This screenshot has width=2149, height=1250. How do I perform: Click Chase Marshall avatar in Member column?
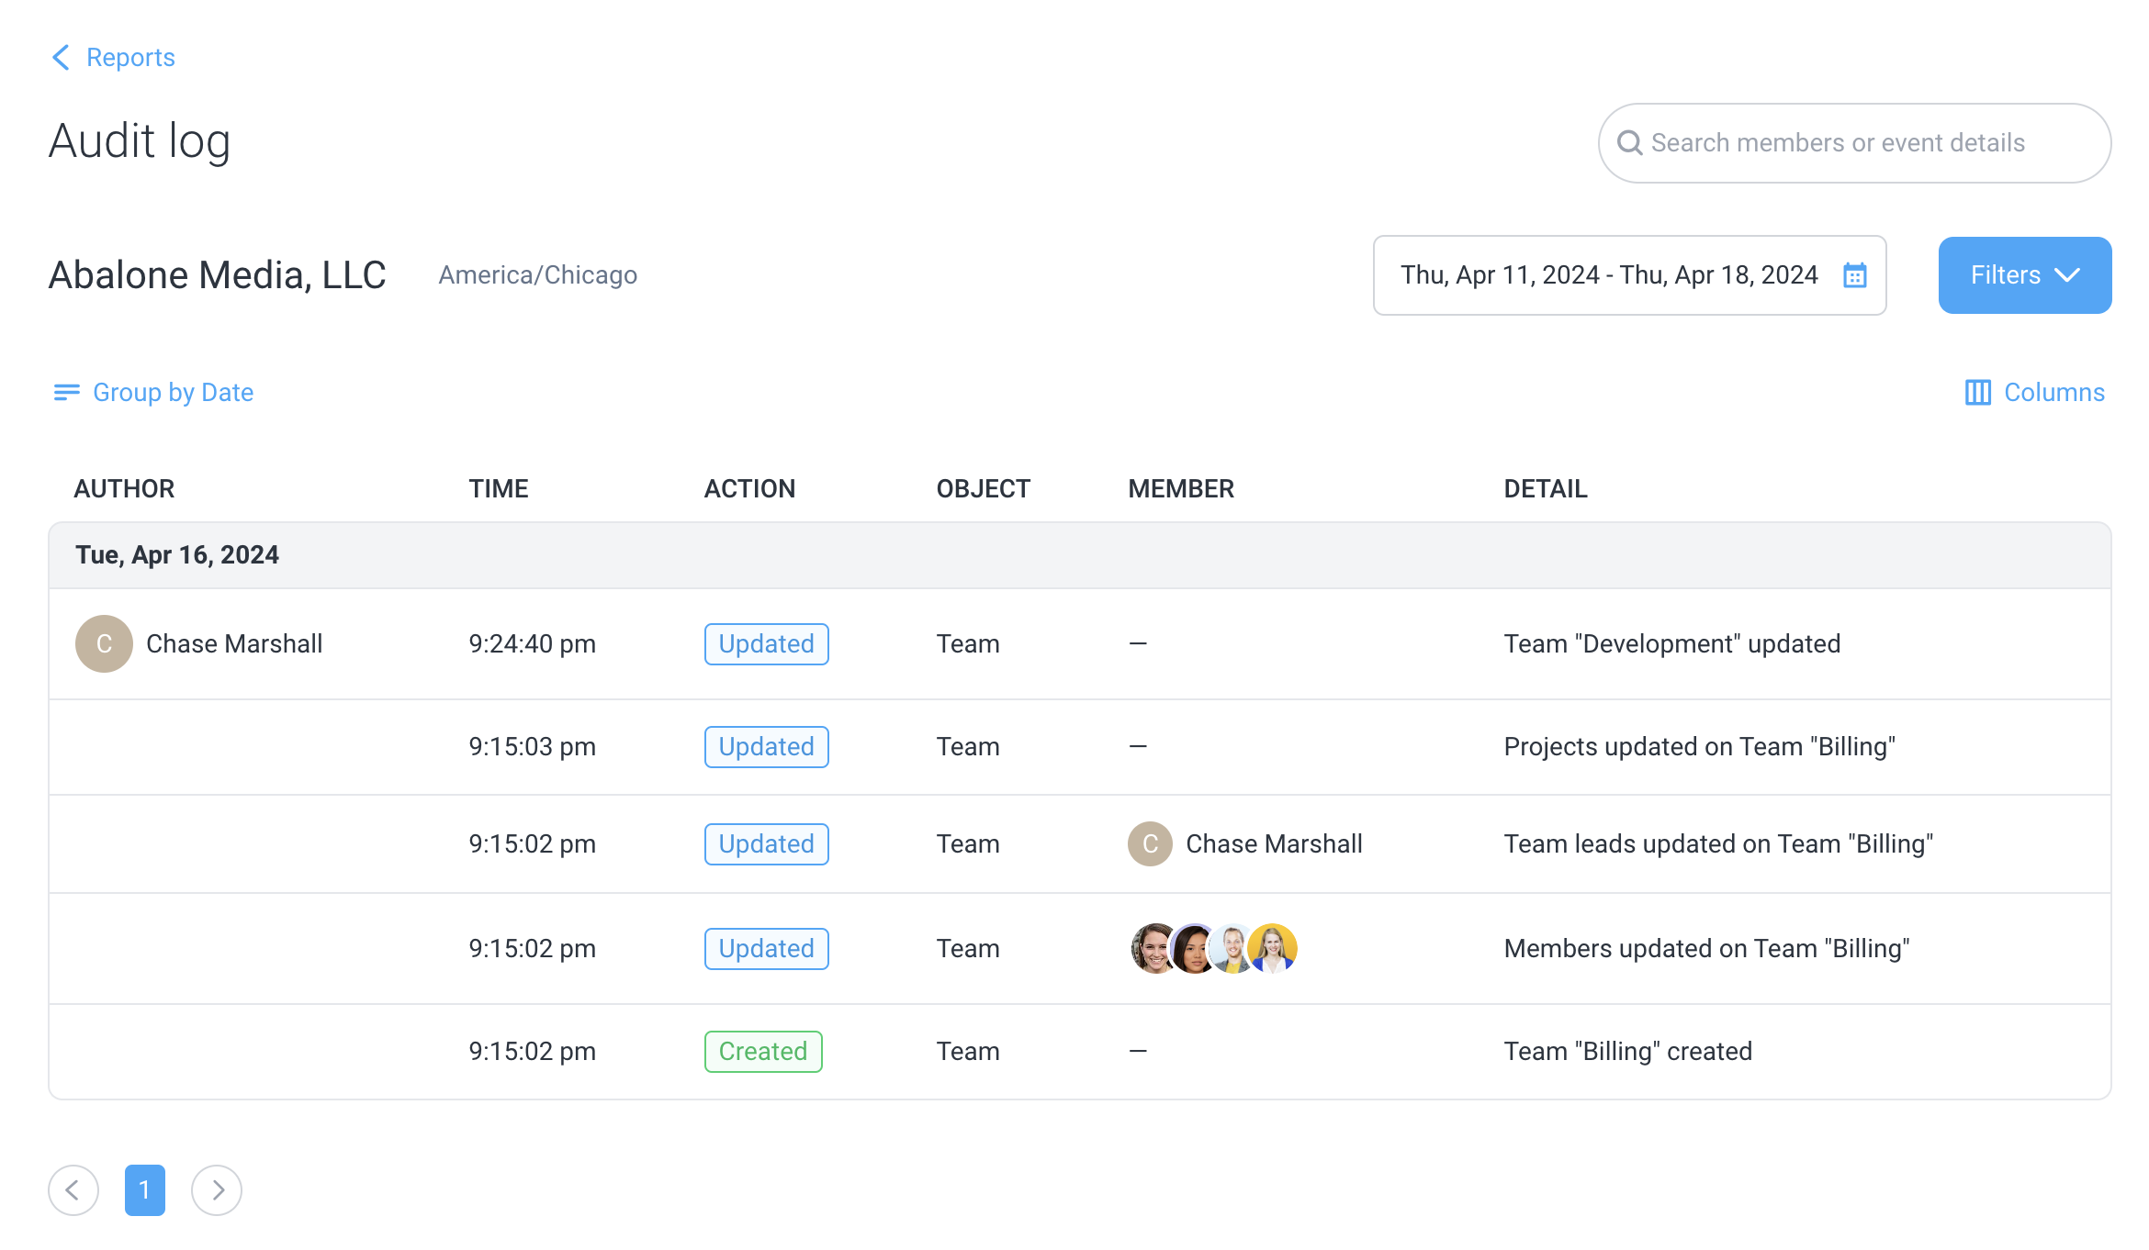[x=1150, y=844]
